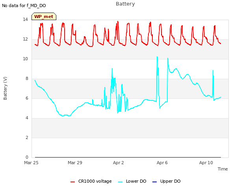This screenshot has width=252, height=189.
Task: Toggle Lower DO series in legend
Action: [132, 181]
